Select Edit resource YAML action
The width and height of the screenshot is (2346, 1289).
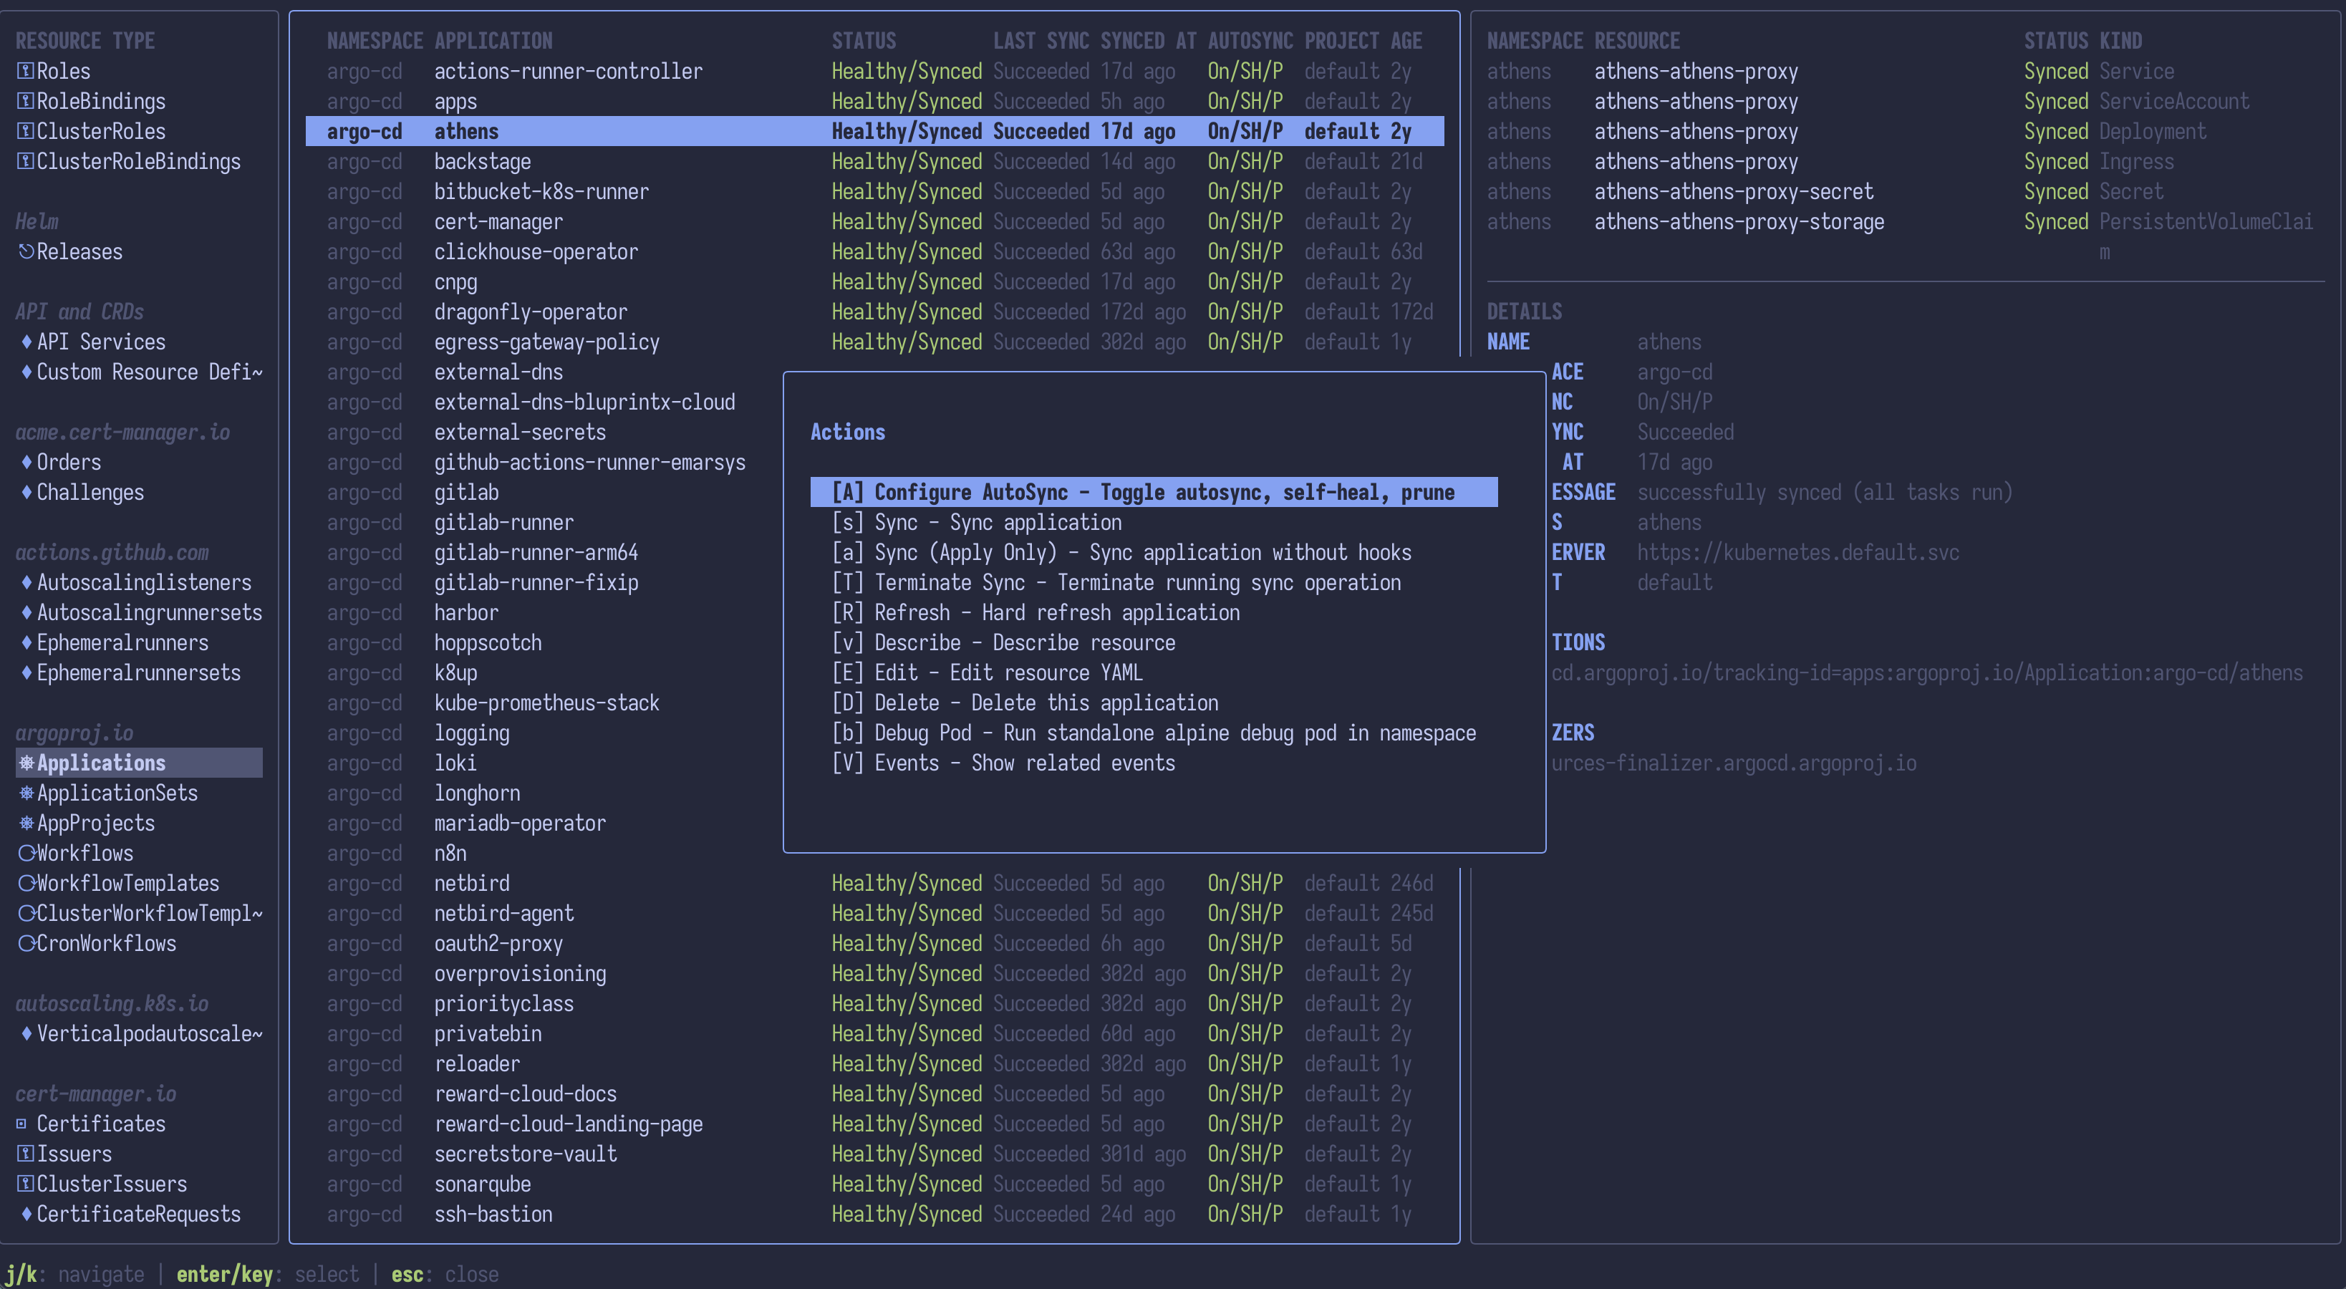(986, 672)
